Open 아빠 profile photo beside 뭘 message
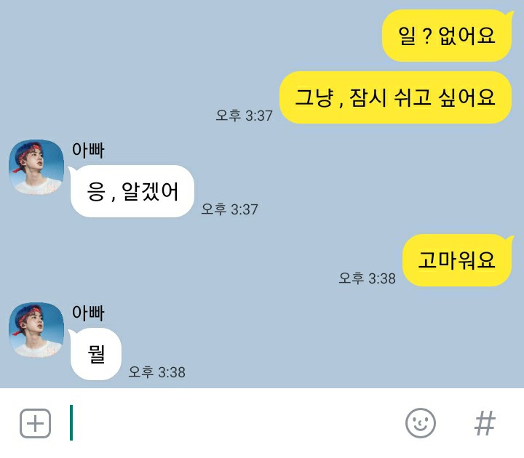Screen dimensions: 524x458 (36, 330)
